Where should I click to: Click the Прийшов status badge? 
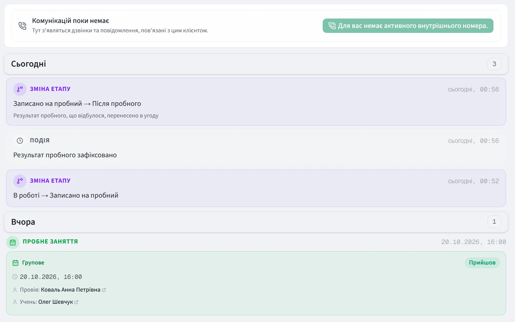click(482, 263)
